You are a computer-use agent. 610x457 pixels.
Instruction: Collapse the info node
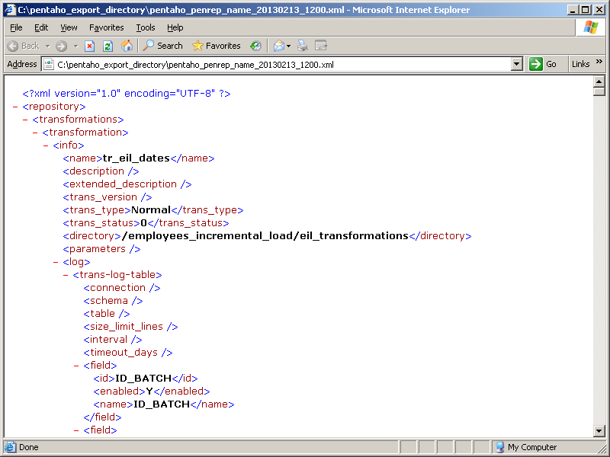click(x=46, y=145)
